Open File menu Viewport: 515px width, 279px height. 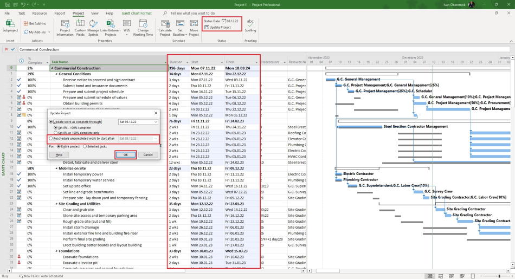(7, 13)
